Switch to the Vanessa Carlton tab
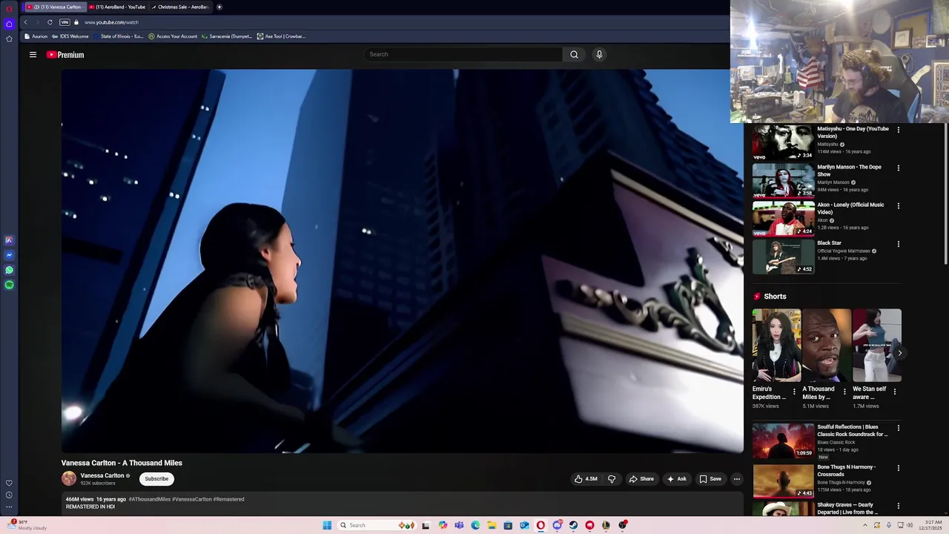 54,7
